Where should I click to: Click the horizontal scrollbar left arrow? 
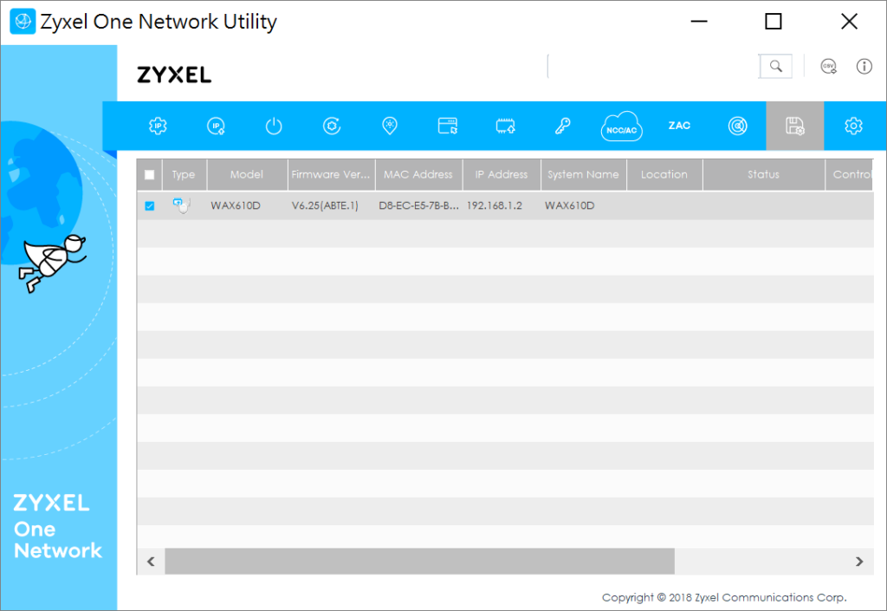coord(151,562)
